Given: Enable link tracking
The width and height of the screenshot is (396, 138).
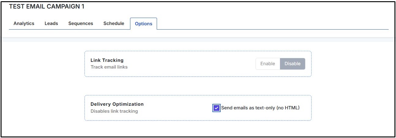Looking at the screenshot, I should [267, 64].
